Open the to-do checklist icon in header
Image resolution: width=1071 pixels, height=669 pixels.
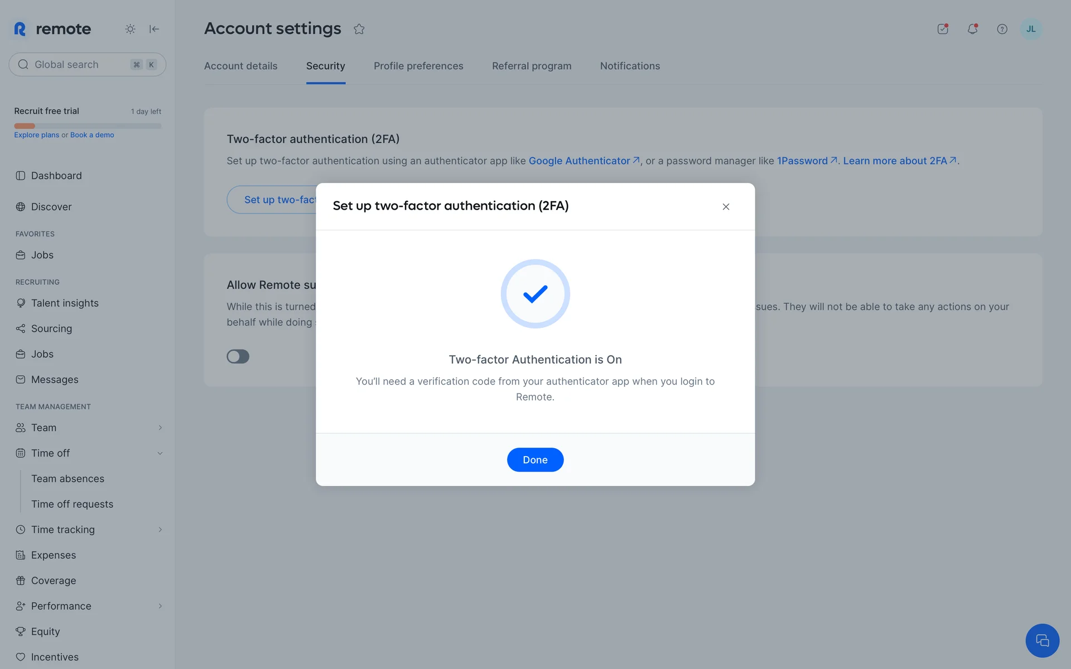click(943, 29)
